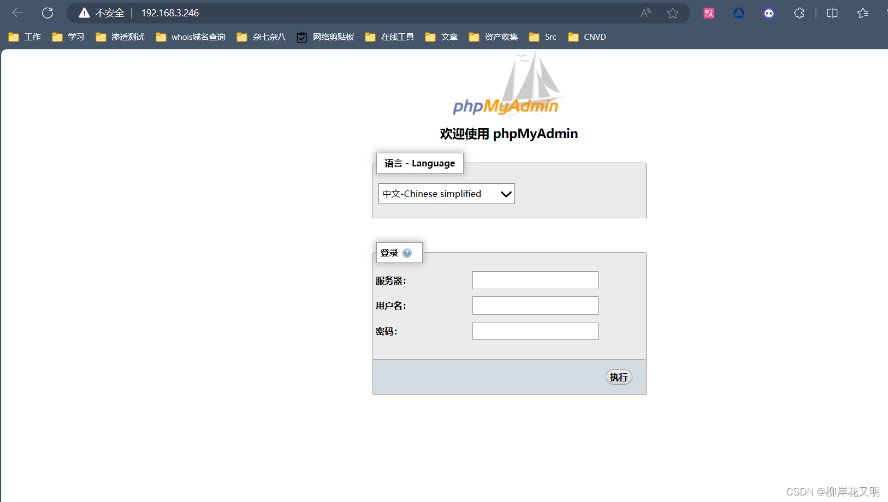
Task: Expand the 中文-Chinese simplified language dropdown
Action: pos(447,194)
